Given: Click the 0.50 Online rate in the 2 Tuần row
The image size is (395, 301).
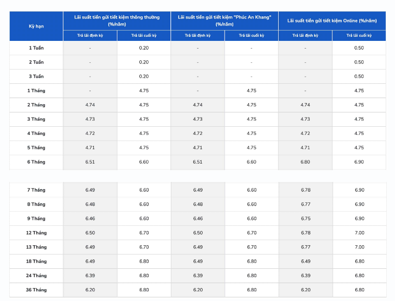Looking at the screenshot, I should coord(359,62).
